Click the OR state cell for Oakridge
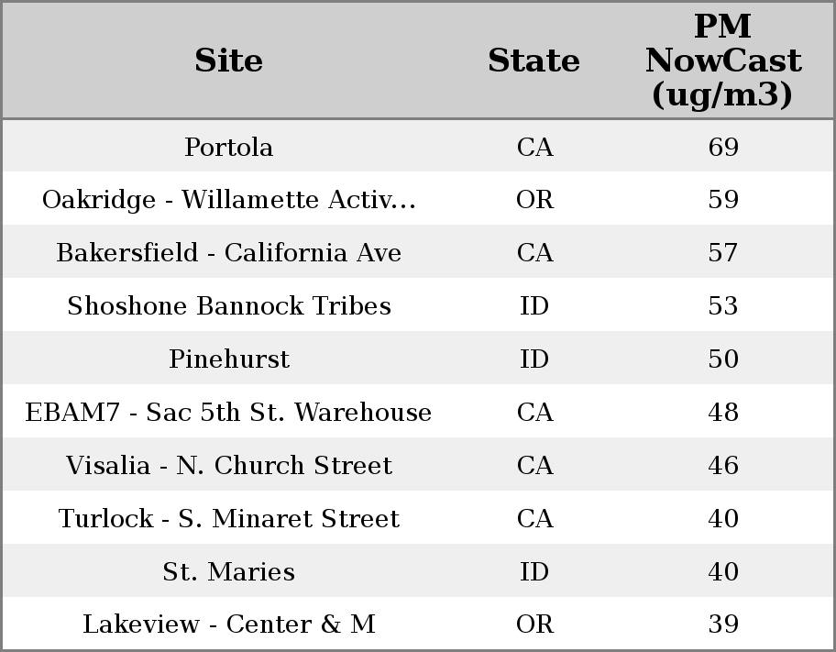The width and height of the screenshot is (836, 652). 534,200
